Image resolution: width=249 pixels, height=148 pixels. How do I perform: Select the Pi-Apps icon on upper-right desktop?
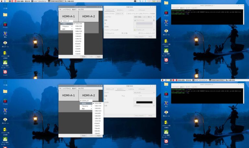point(166,13)
